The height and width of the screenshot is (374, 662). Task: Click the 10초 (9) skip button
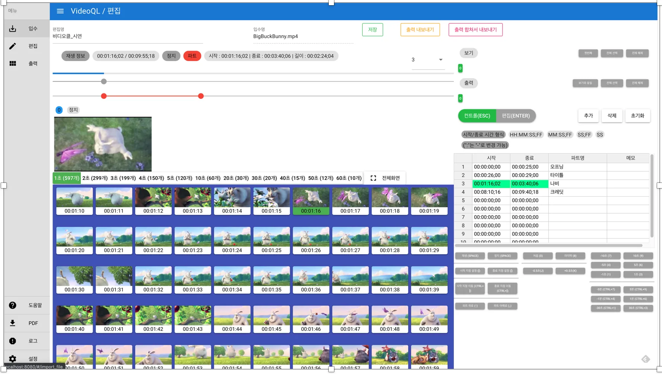point(638,256)
